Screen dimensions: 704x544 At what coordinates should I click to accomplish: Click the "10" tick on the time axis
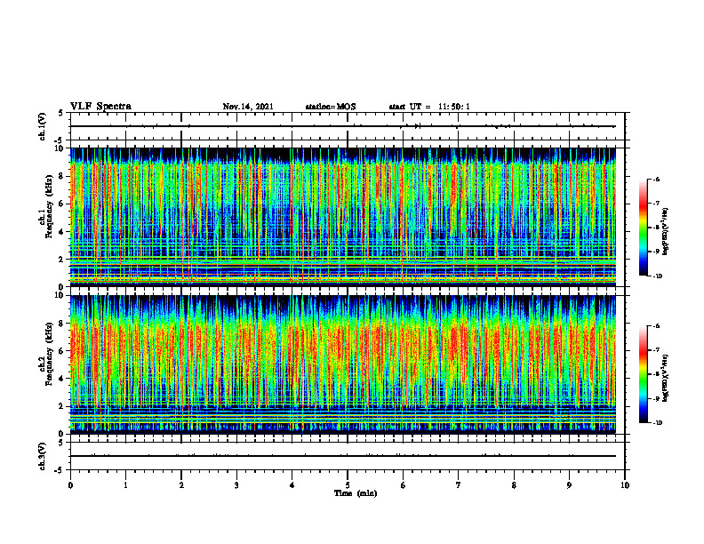(x=625, y=485)
